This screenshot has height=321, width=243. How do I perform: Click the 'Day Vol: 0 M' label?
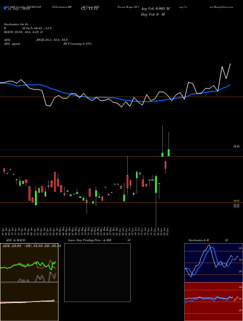pos(153,15)
